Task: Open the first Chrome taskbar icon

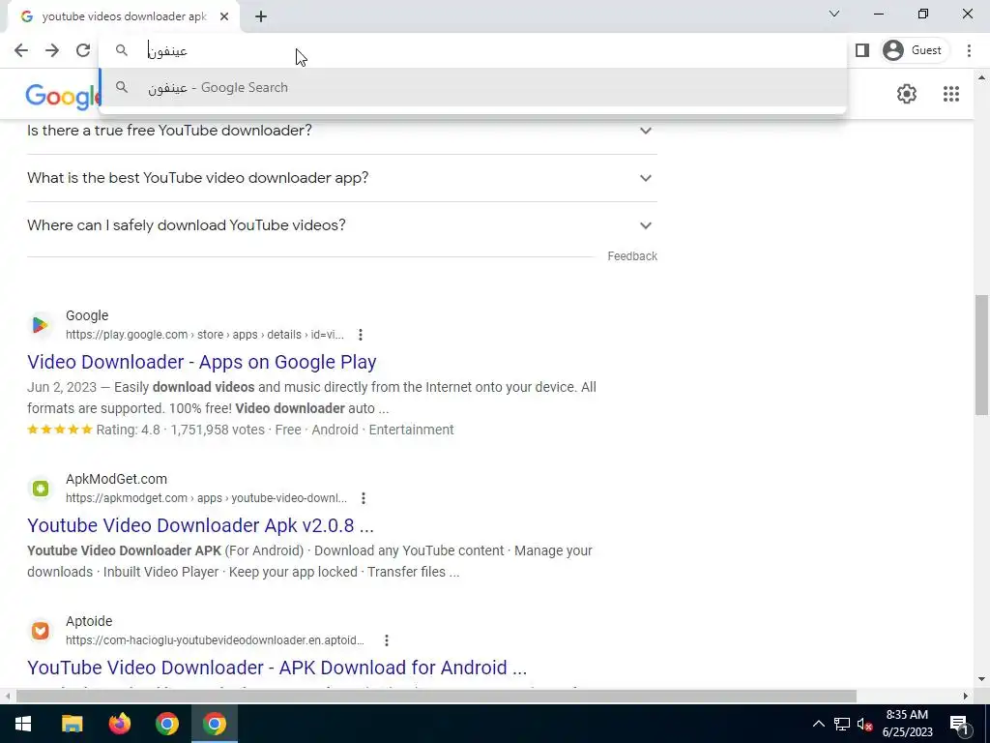Action: [167, 724]
